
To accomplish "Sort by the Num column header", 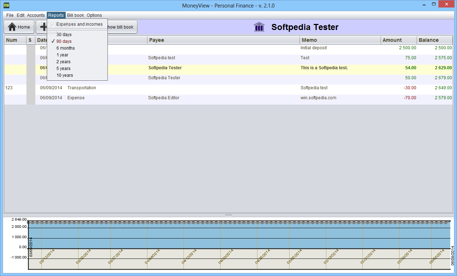I will point(15,40).
